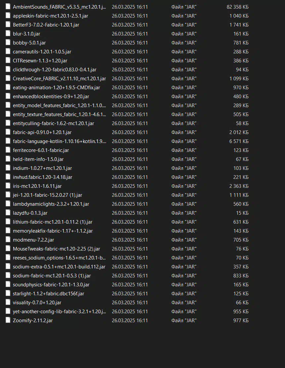285x368 pixels.
Task: Click the icon next to lambdynamiclights-2.3.2+1.20.1.jar
Action: (x=8, y=204)
